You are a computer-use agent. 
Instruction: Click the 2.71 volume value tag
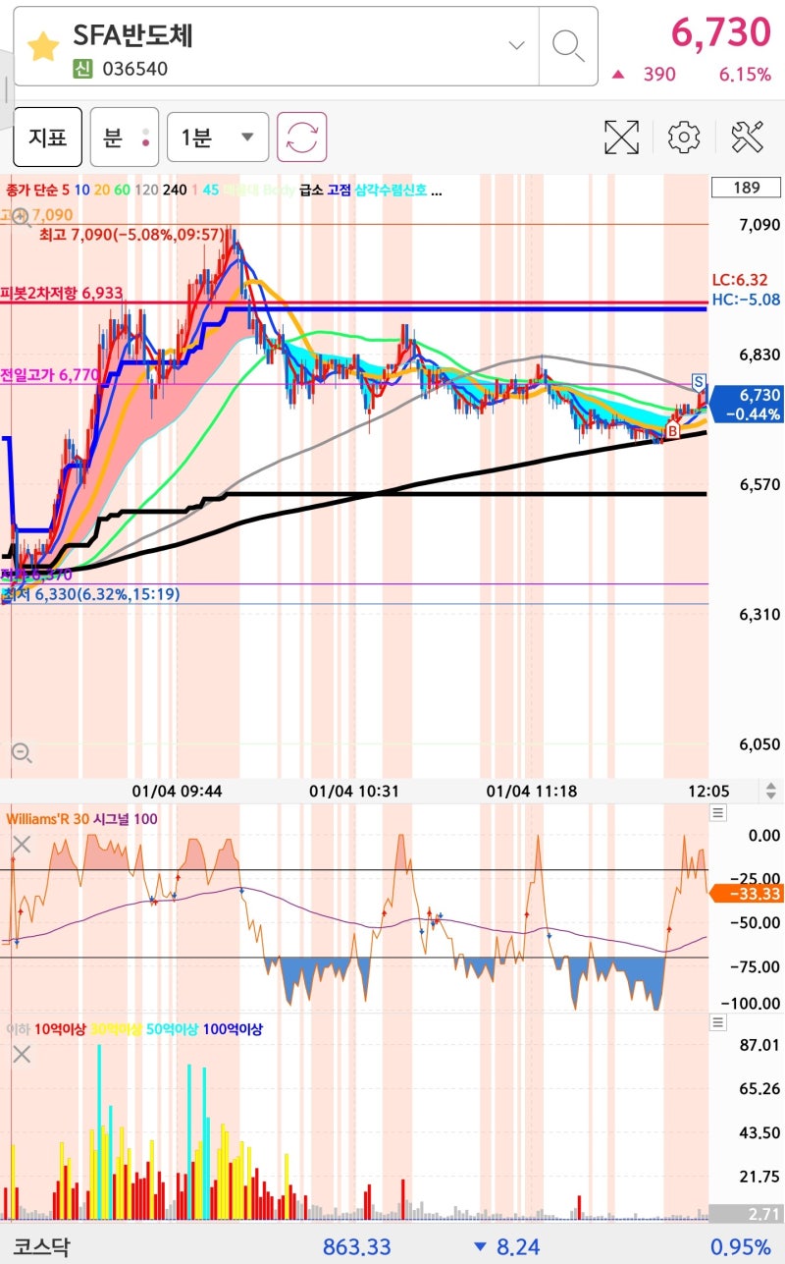[x=747, y=1213]
